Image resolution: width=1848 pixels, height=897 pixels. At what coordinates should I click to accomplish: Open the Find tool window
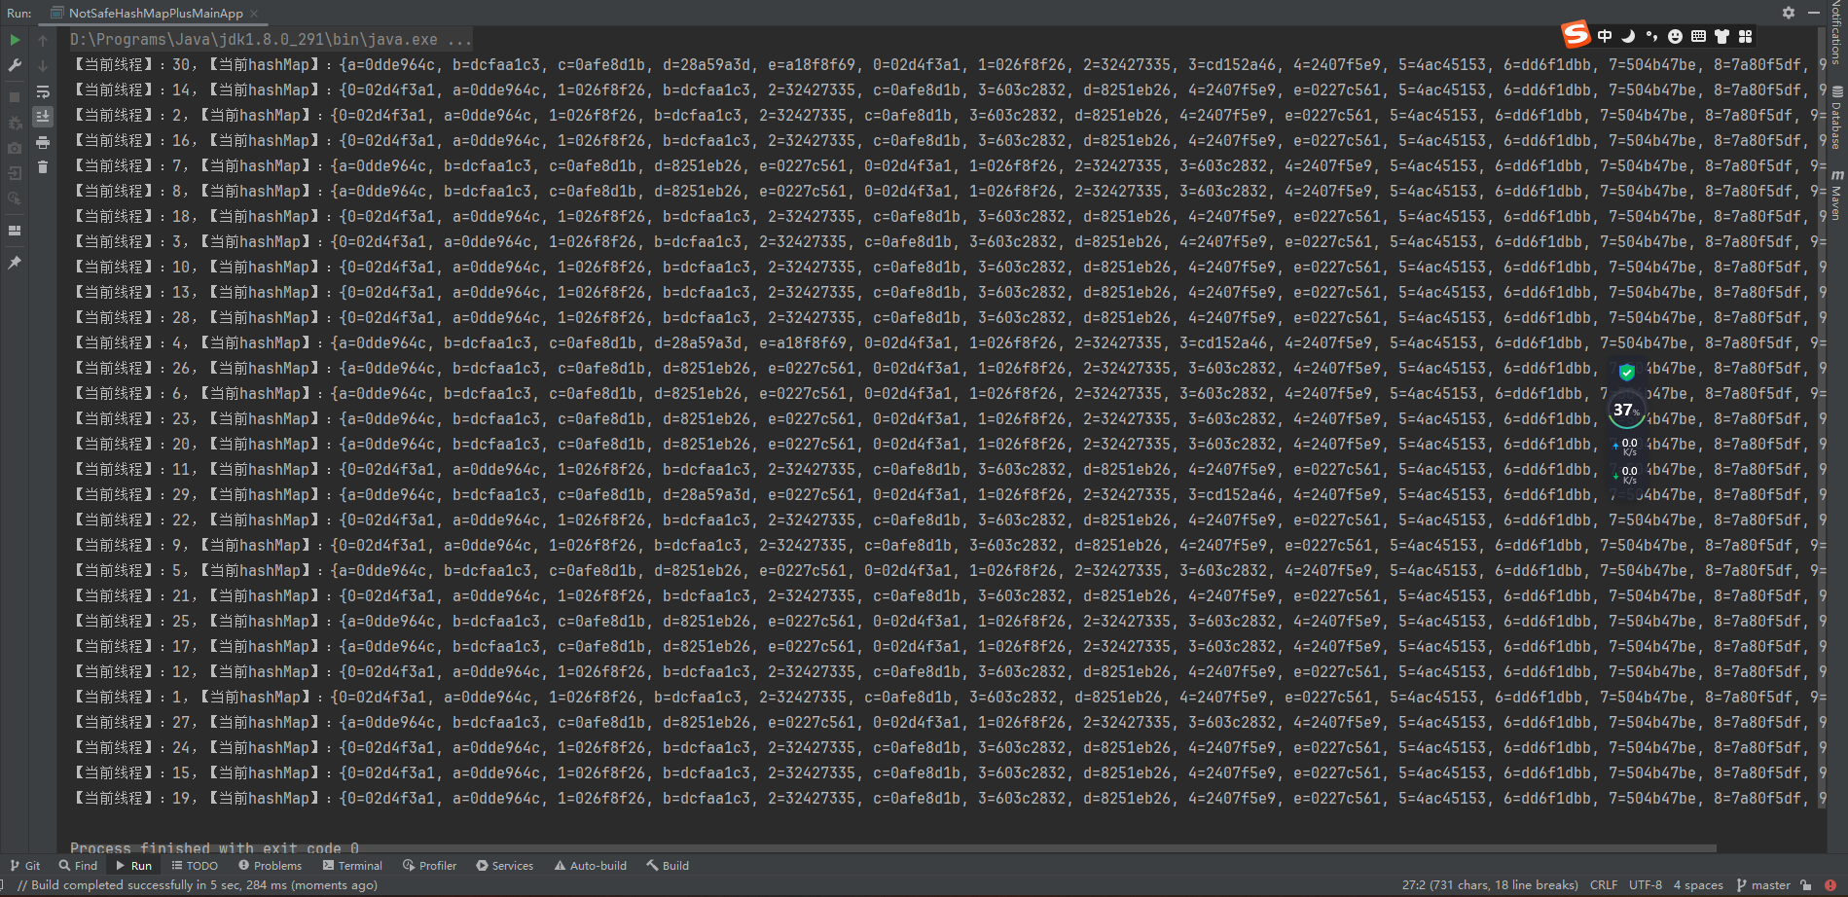pyautogui.click(x=78, y=865)
